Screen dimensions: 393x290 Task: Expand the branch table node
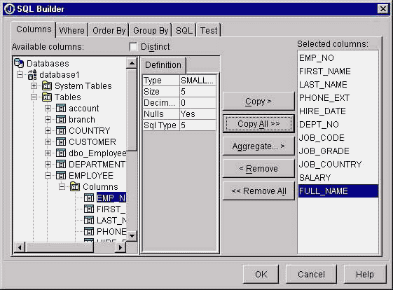[48, 120]
